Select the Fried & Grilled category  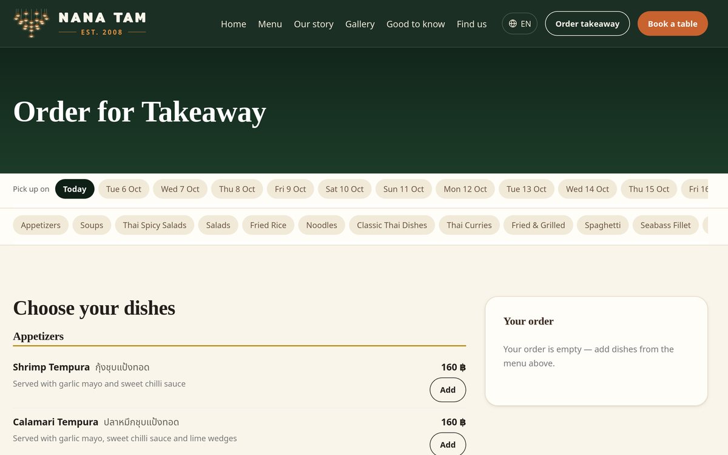pos(538,225)
